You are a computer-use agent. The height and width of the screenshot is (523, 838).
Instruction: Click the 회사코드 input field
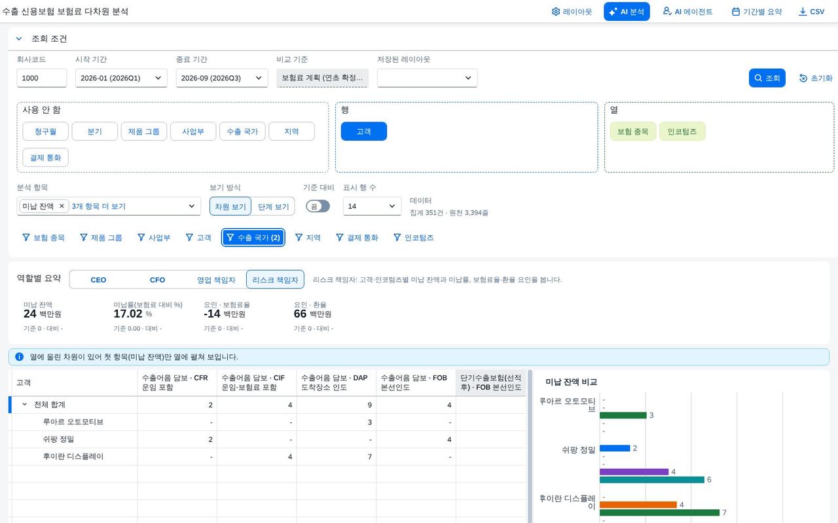point(42,78)
